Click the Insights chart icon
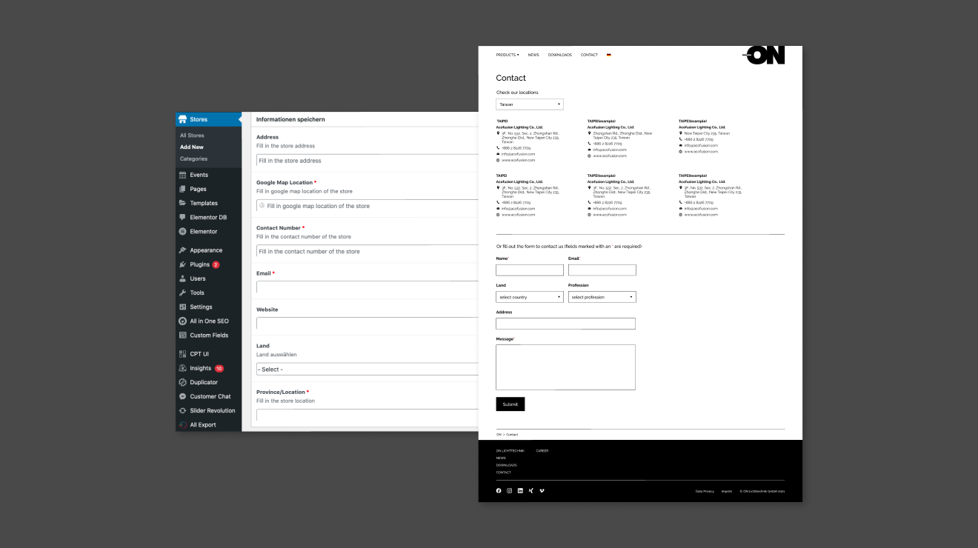The image size is (978, 548). pos(182,368)
